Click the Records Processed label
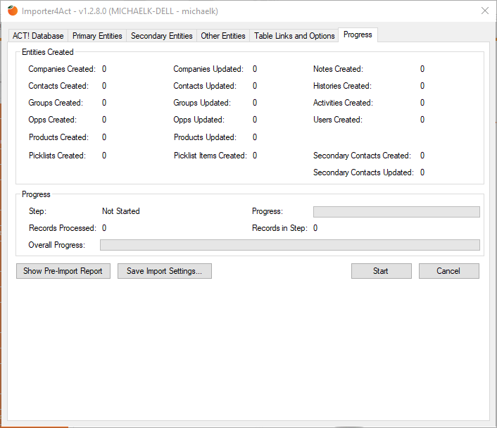Screen dimensions: 497x428 tap(63, 228)
